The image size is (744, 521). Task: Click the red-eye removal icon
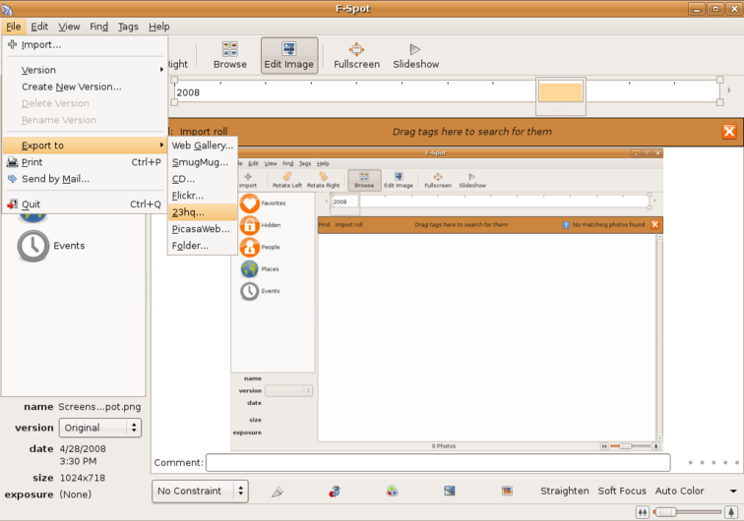[x=335, y=491]
